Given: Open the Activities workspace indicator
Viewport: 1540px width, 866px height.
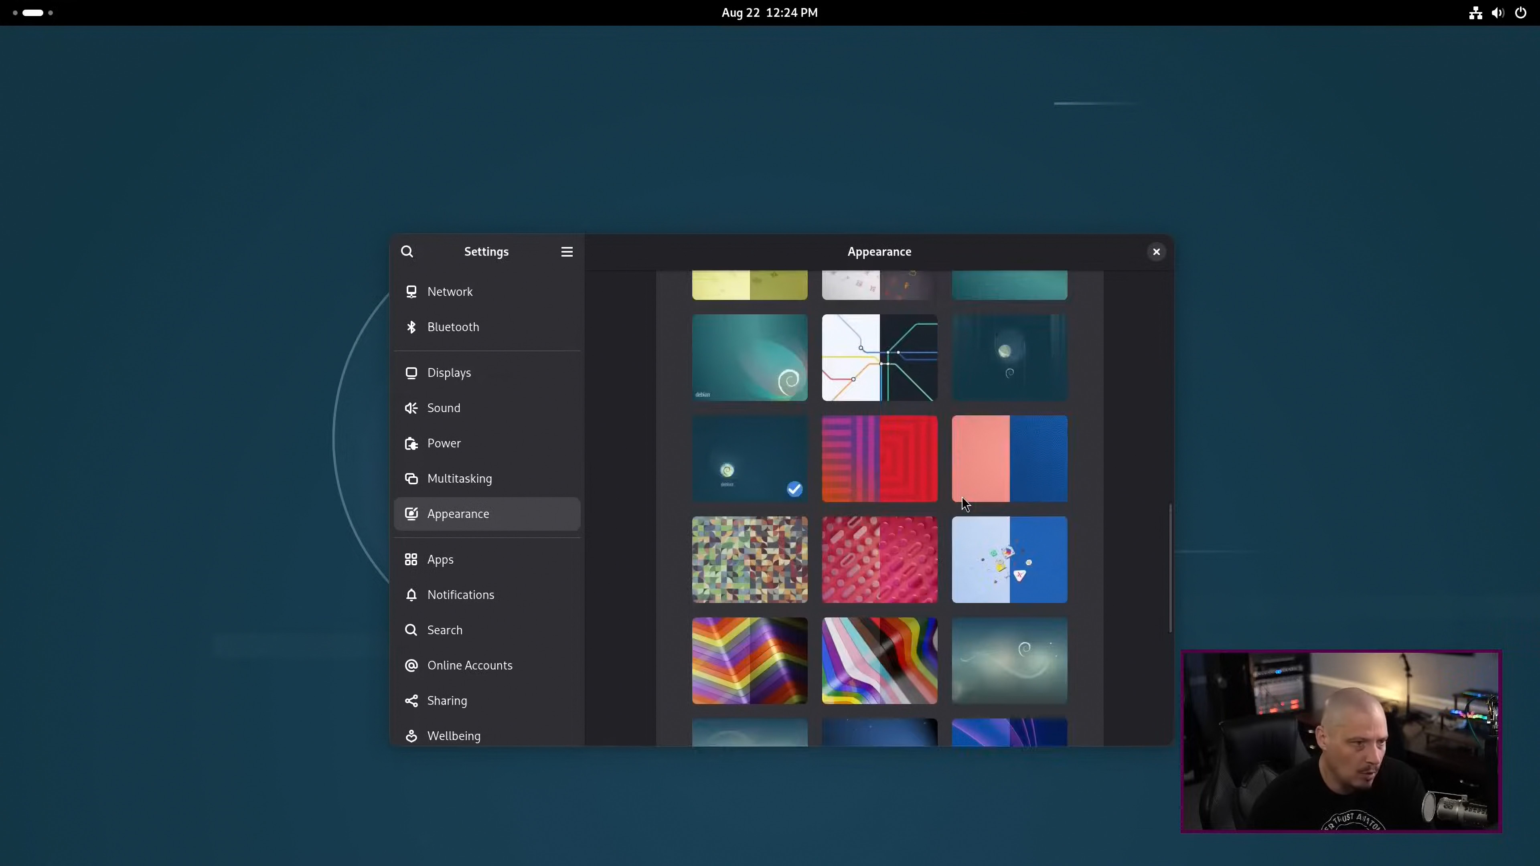Looking at the screenshot, I should (33, 12).
